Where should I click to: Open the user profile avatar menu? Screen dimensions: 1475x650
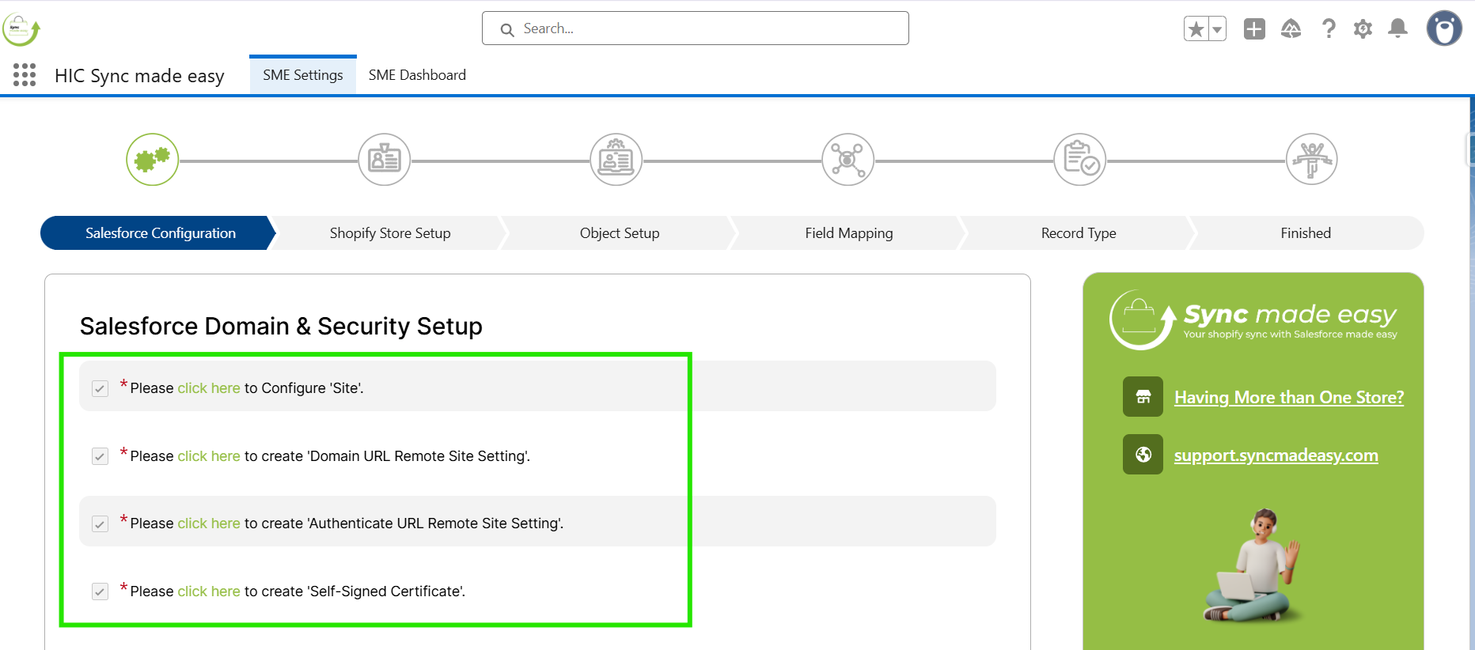pos(1444,29)
